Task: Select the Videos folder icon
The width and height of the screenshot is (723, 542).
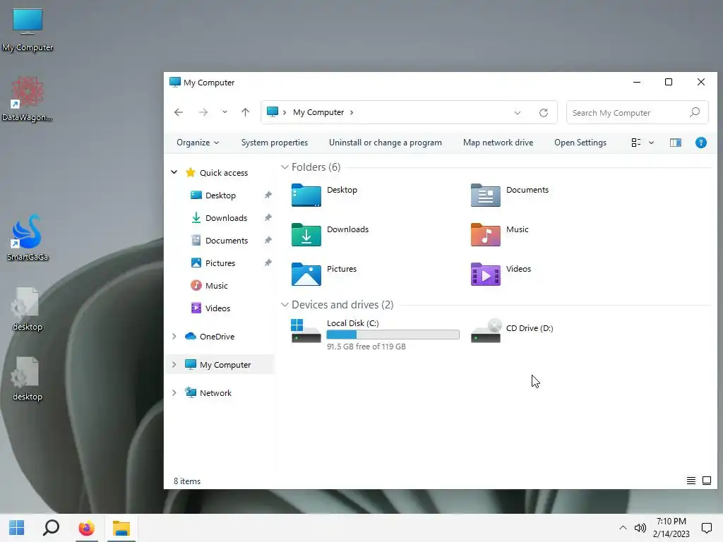Action: (486, 275)
